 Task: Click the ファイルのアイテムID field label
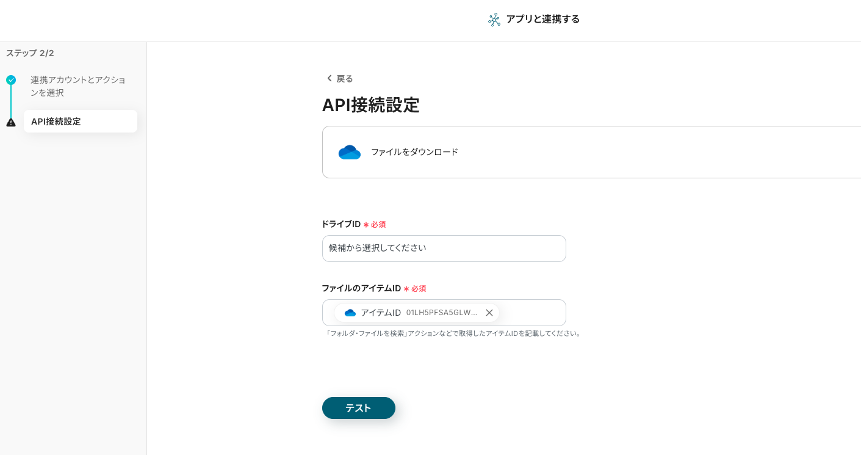point(361,288)
